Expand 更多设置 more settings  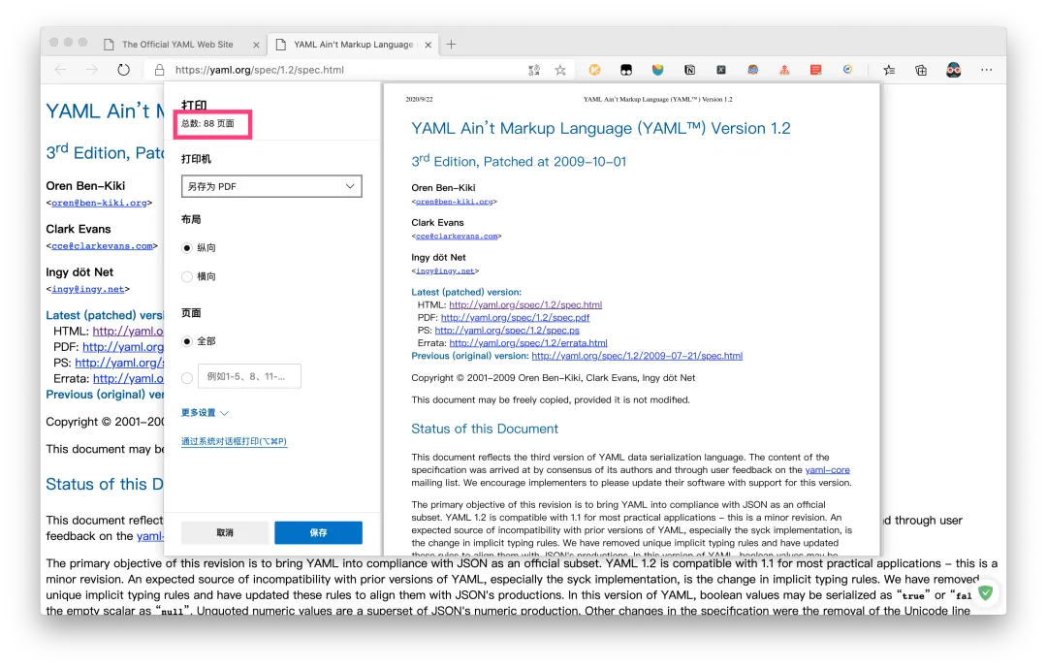(x=205, y=413)
